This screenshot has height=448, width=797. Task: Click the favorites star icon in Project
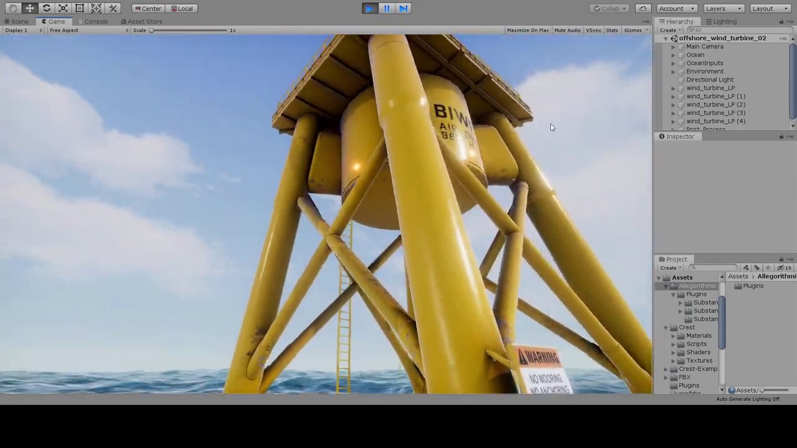pyautogui.click(x=768, y=268)
